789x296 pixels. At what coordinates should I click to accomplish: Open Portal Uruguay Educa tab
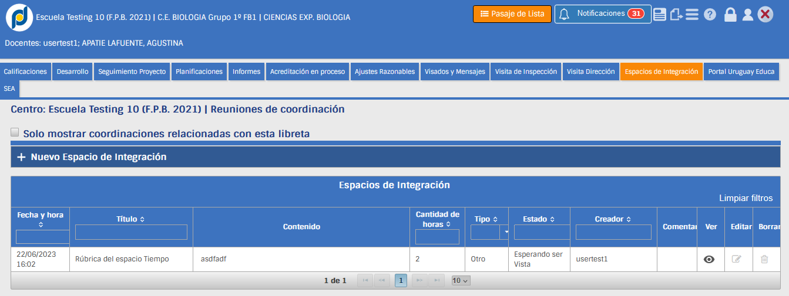(741, 72)
